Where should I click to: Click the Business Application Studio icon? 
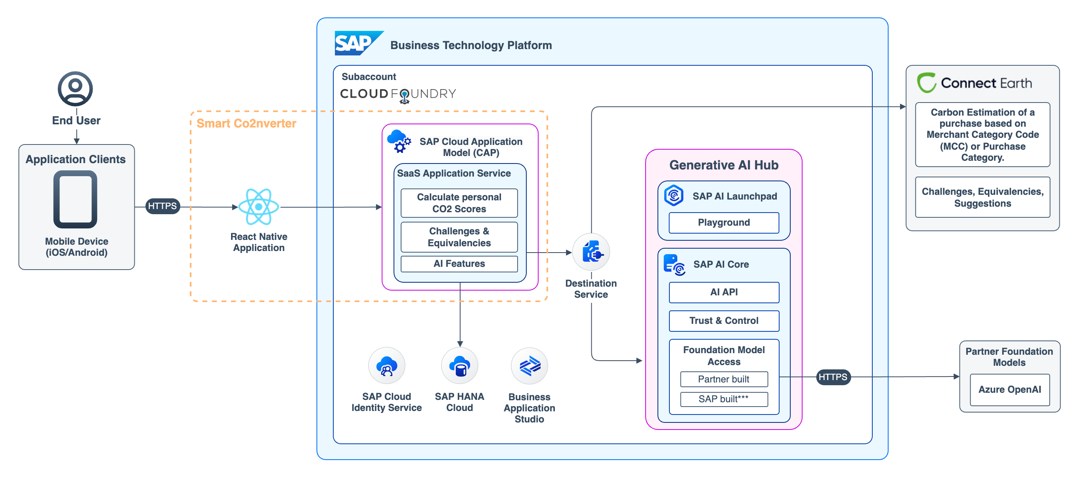(x=529, y=366)
